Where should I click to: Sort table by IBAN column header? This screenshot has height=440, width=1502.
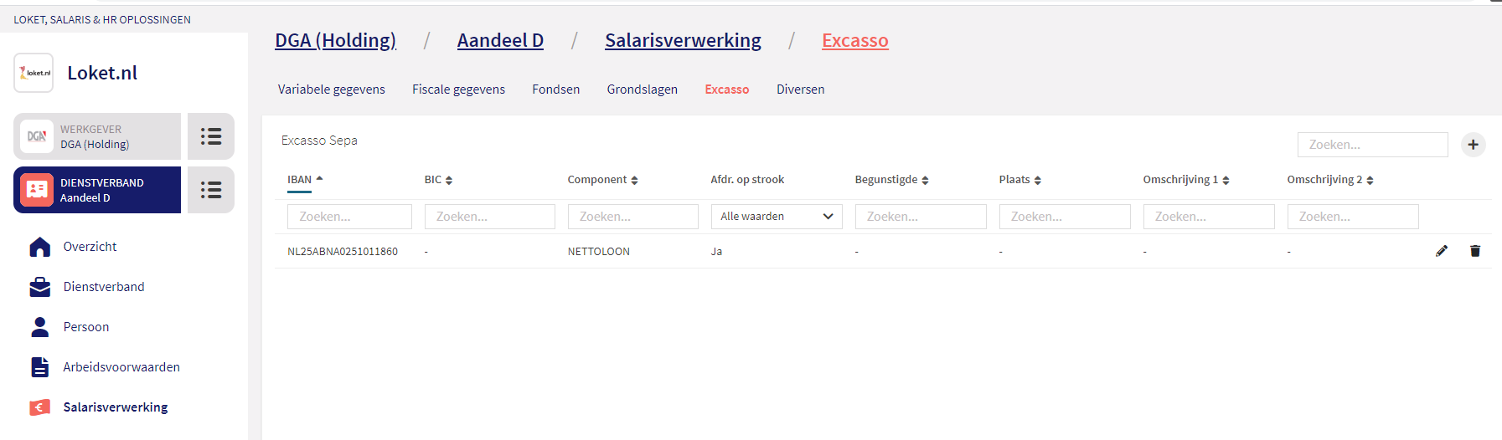click(x=305, y=180)
